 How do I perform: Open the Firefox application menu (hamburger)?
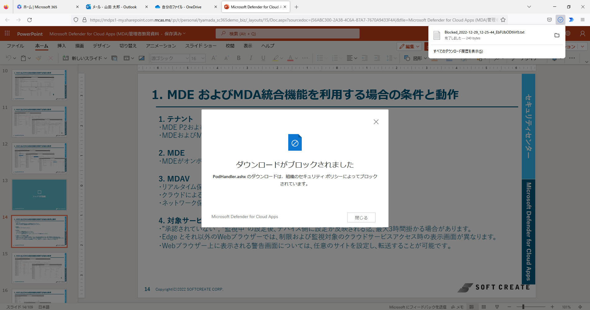point(582,20)
